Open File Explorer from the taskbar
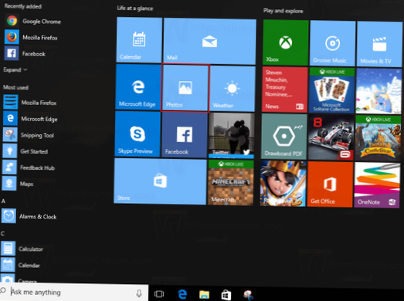This screenshot has height=301, width=404. click(x=204, y=294)
